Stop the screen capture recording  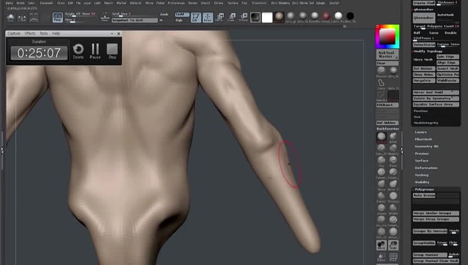pyautogui.click(x=112, y=51)
